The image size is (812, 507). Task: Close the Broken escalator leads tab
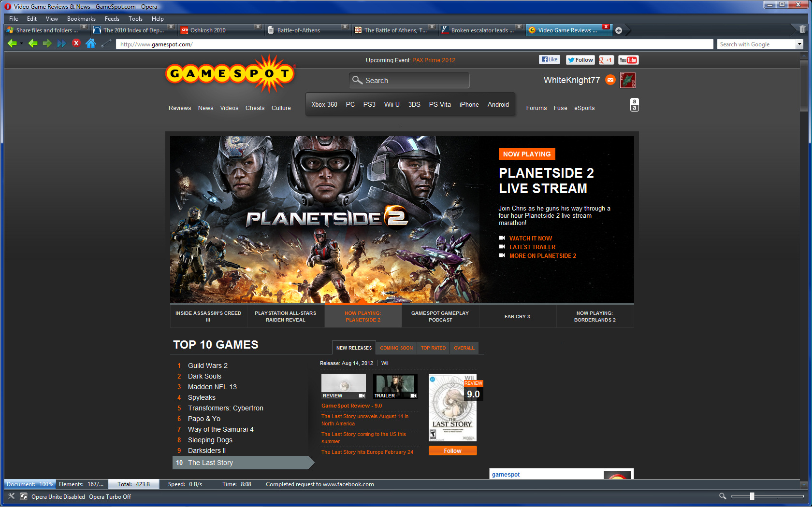(x=519, y=27)
